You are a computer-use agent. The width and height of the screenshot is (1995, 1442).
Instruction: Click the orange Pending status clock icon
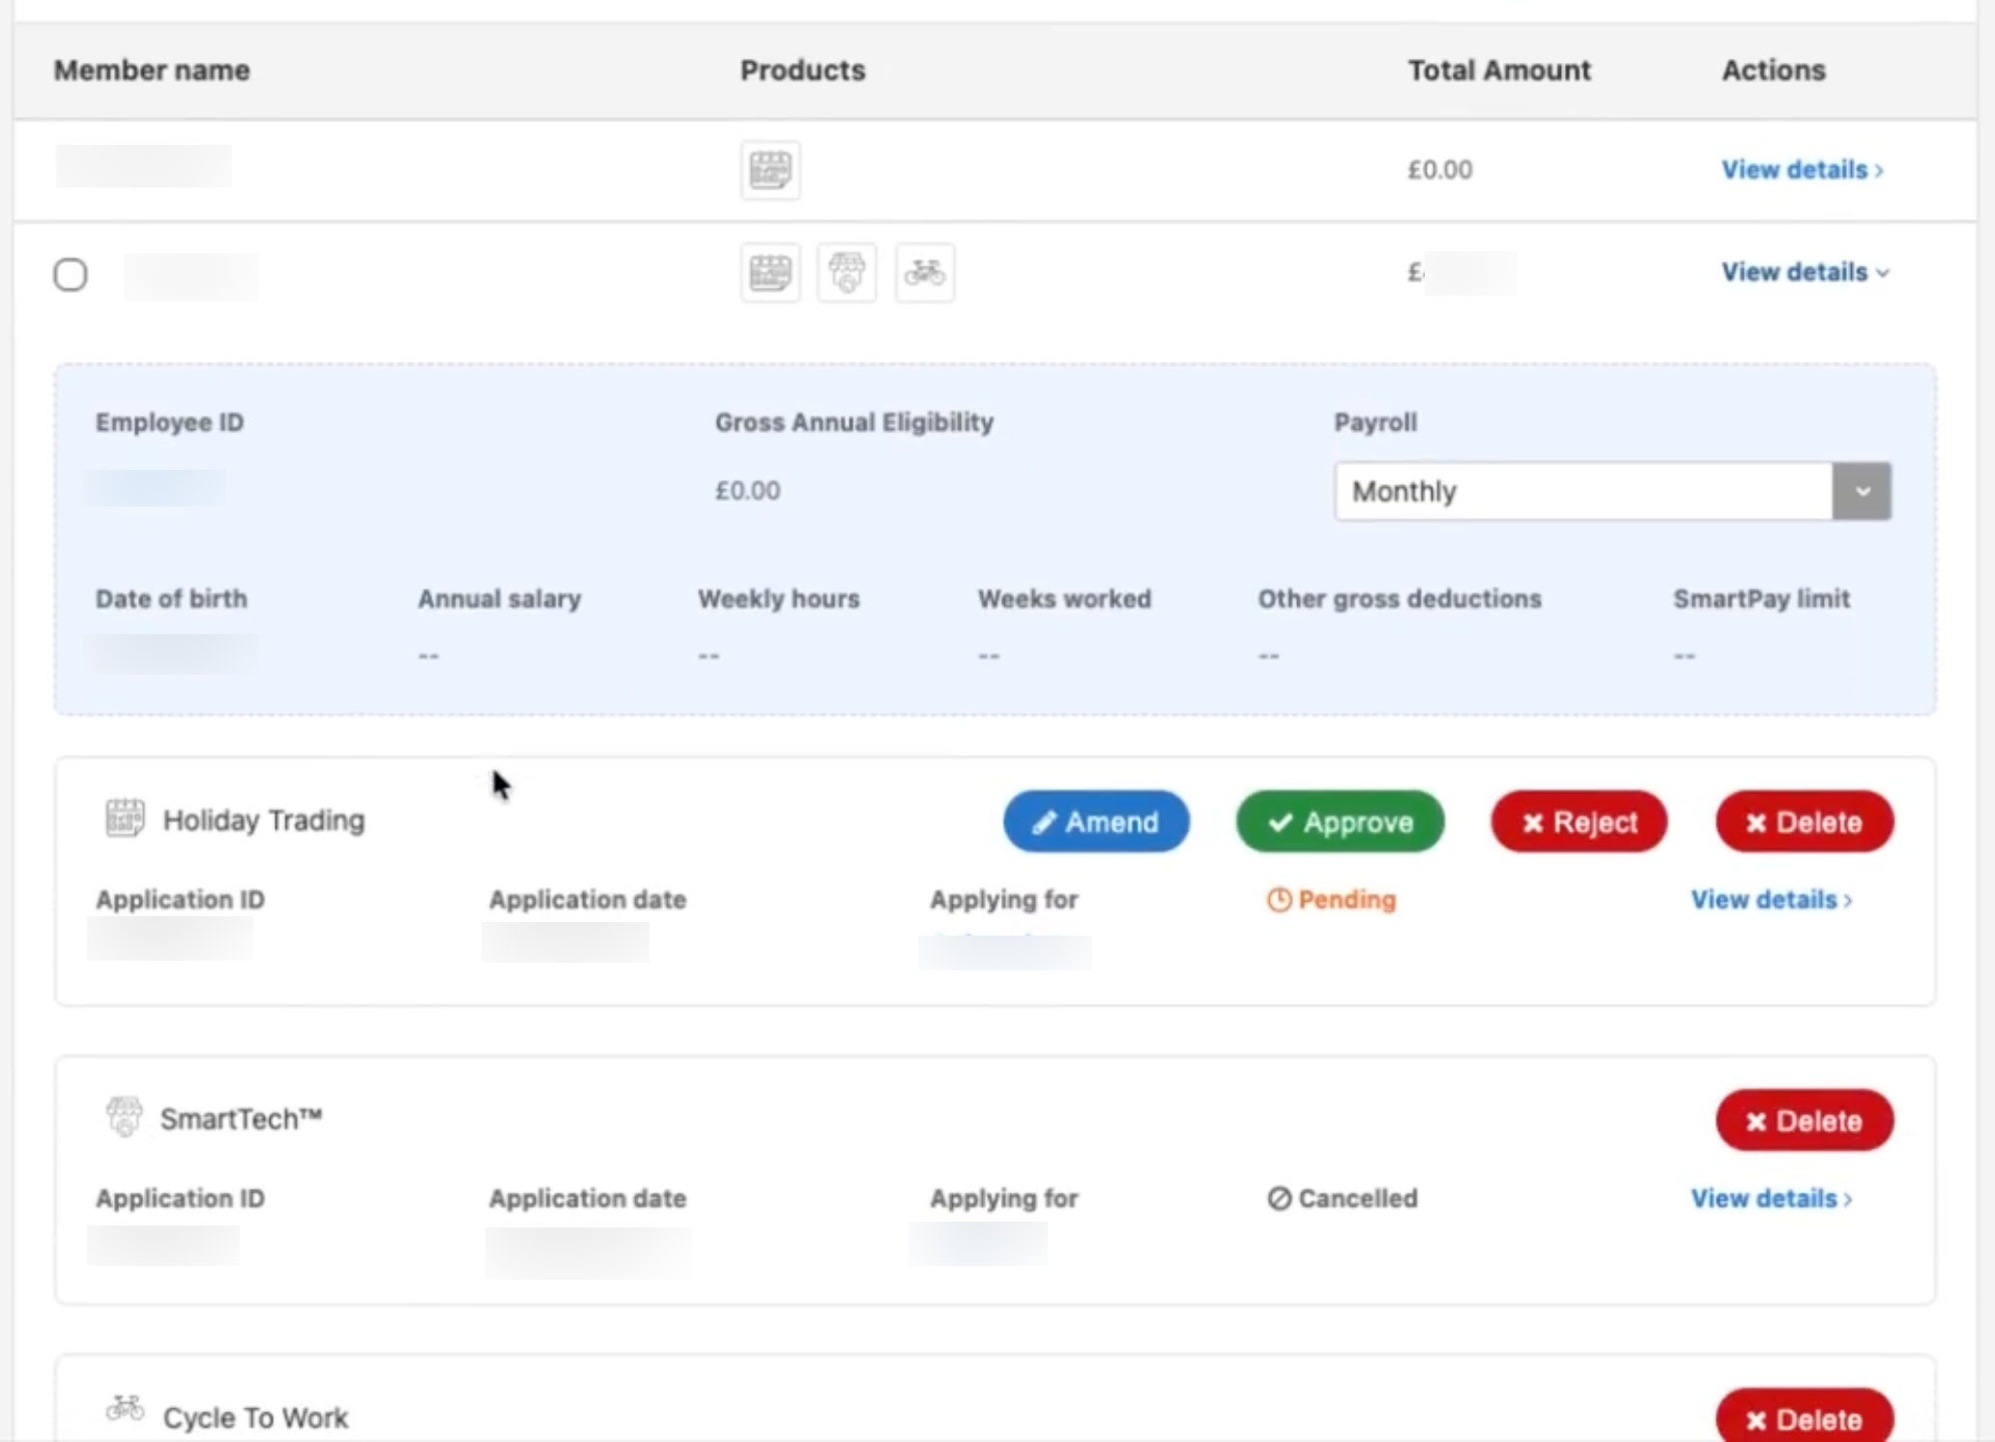pyautogui.click(x=1279, y=900)
